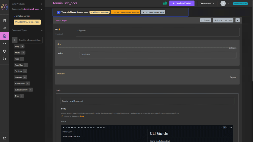Follow the Body linked document link
Viewport: 253px width, 142px height.
[82, 117]
